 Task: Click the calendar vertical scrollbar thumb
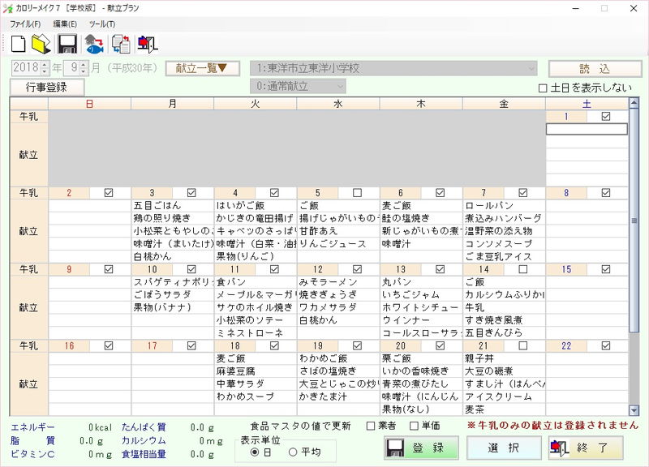pyautogui.click(x=634, y=221)
